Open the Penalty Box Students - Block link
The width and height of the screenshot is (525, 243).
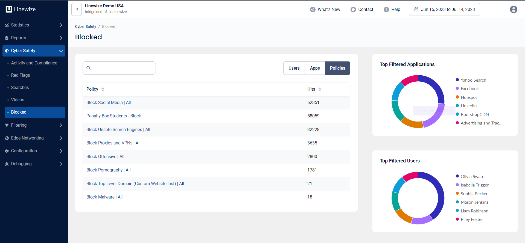(x=113, y=116)
